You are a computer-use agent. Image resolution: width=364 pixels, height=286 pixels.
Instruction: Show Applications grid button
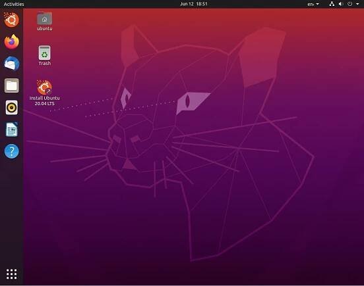(x=11, y=274)
